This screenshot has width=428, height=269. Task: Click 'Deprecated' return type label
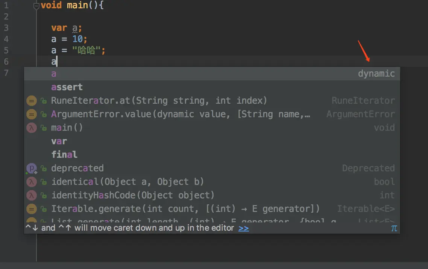pyautogui.click(x=368, y=168)
